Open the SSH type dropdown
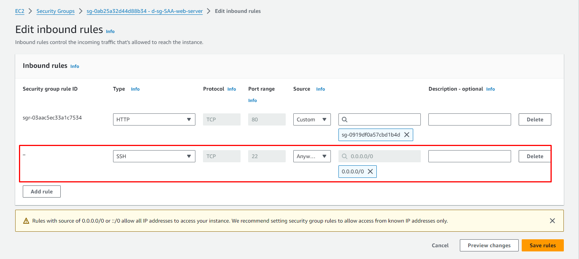Viewport: 579px width, 259px height. (154, 156)
